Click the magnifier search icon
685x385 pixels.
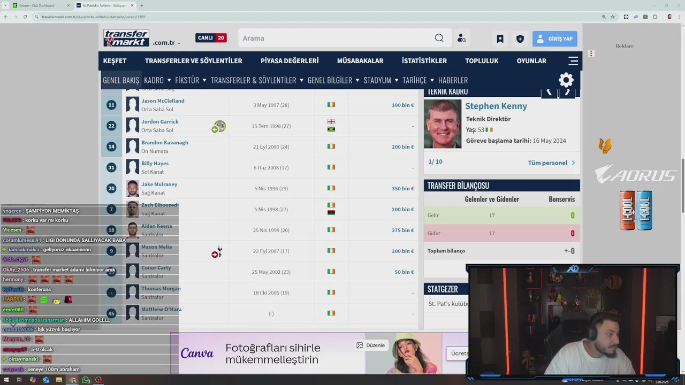[x=439, y=38]
